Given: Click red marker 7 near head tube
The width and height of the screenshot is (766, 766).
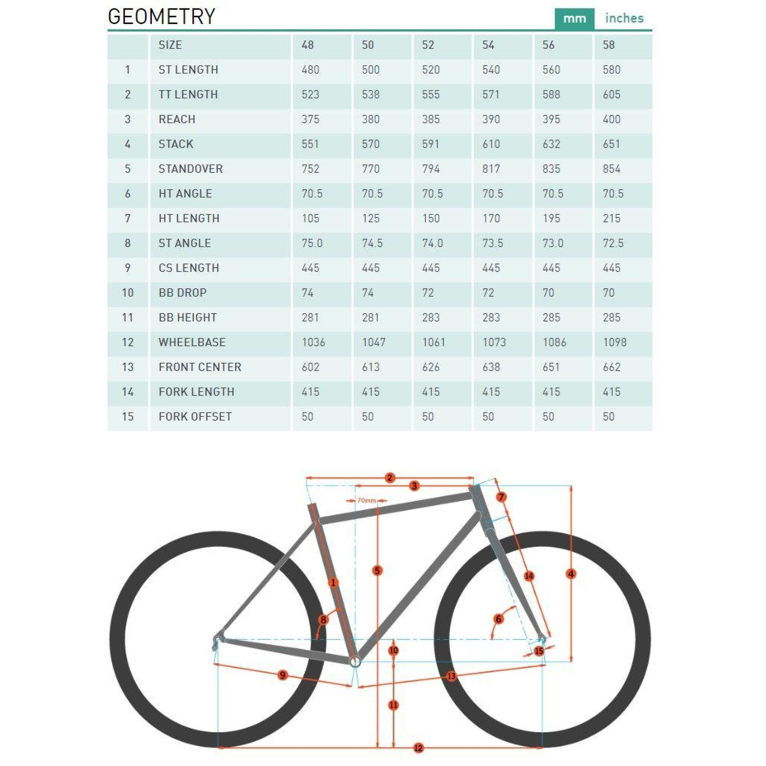Looking at the screenshot, I should click(x=502, y=497).
